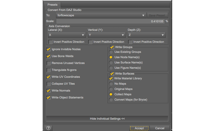The image size is (219, 131).
Task: Open the Depth (Z) axis dropdown
Action: (146, 35)
